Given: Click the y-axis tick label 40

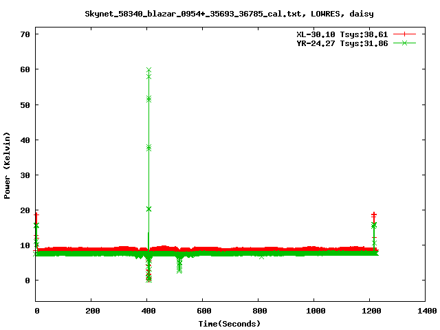Looking at the screenshot, I should click(x=25, y=140).
